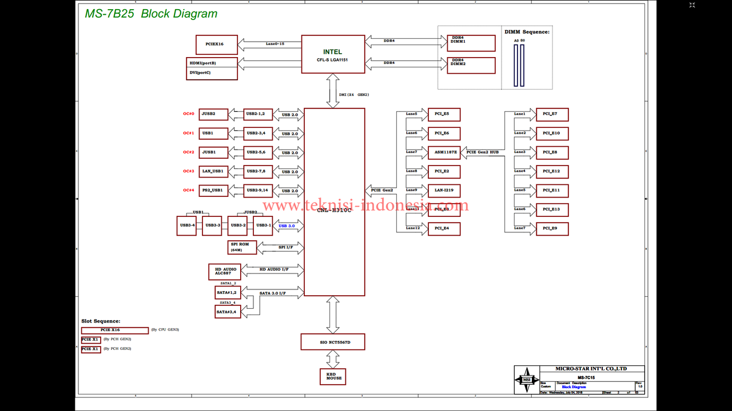Select the KBD MOUSE box

(333, 376)
